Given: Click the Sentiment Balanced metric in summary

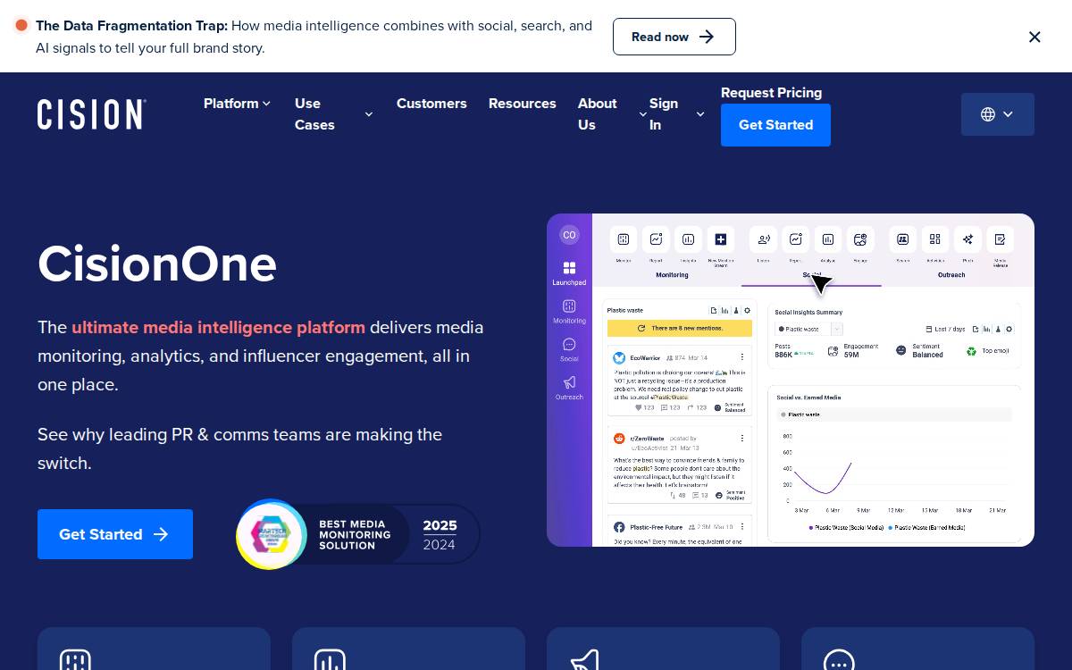Looking at the screenshot, I should click(x=919, y=350).
